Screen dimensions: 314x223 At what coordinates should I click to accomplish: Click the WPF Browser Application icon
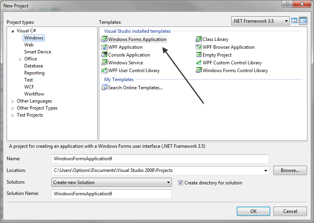pyautogui.click(x=199, y=47)
